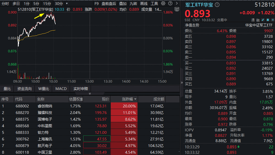Set a price alert with the bell icon
The width and height of the screenshot is (275, 155).
268,20
